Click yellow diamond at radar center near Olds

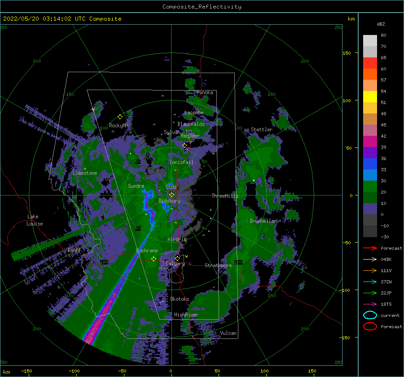tap(171, 195)
